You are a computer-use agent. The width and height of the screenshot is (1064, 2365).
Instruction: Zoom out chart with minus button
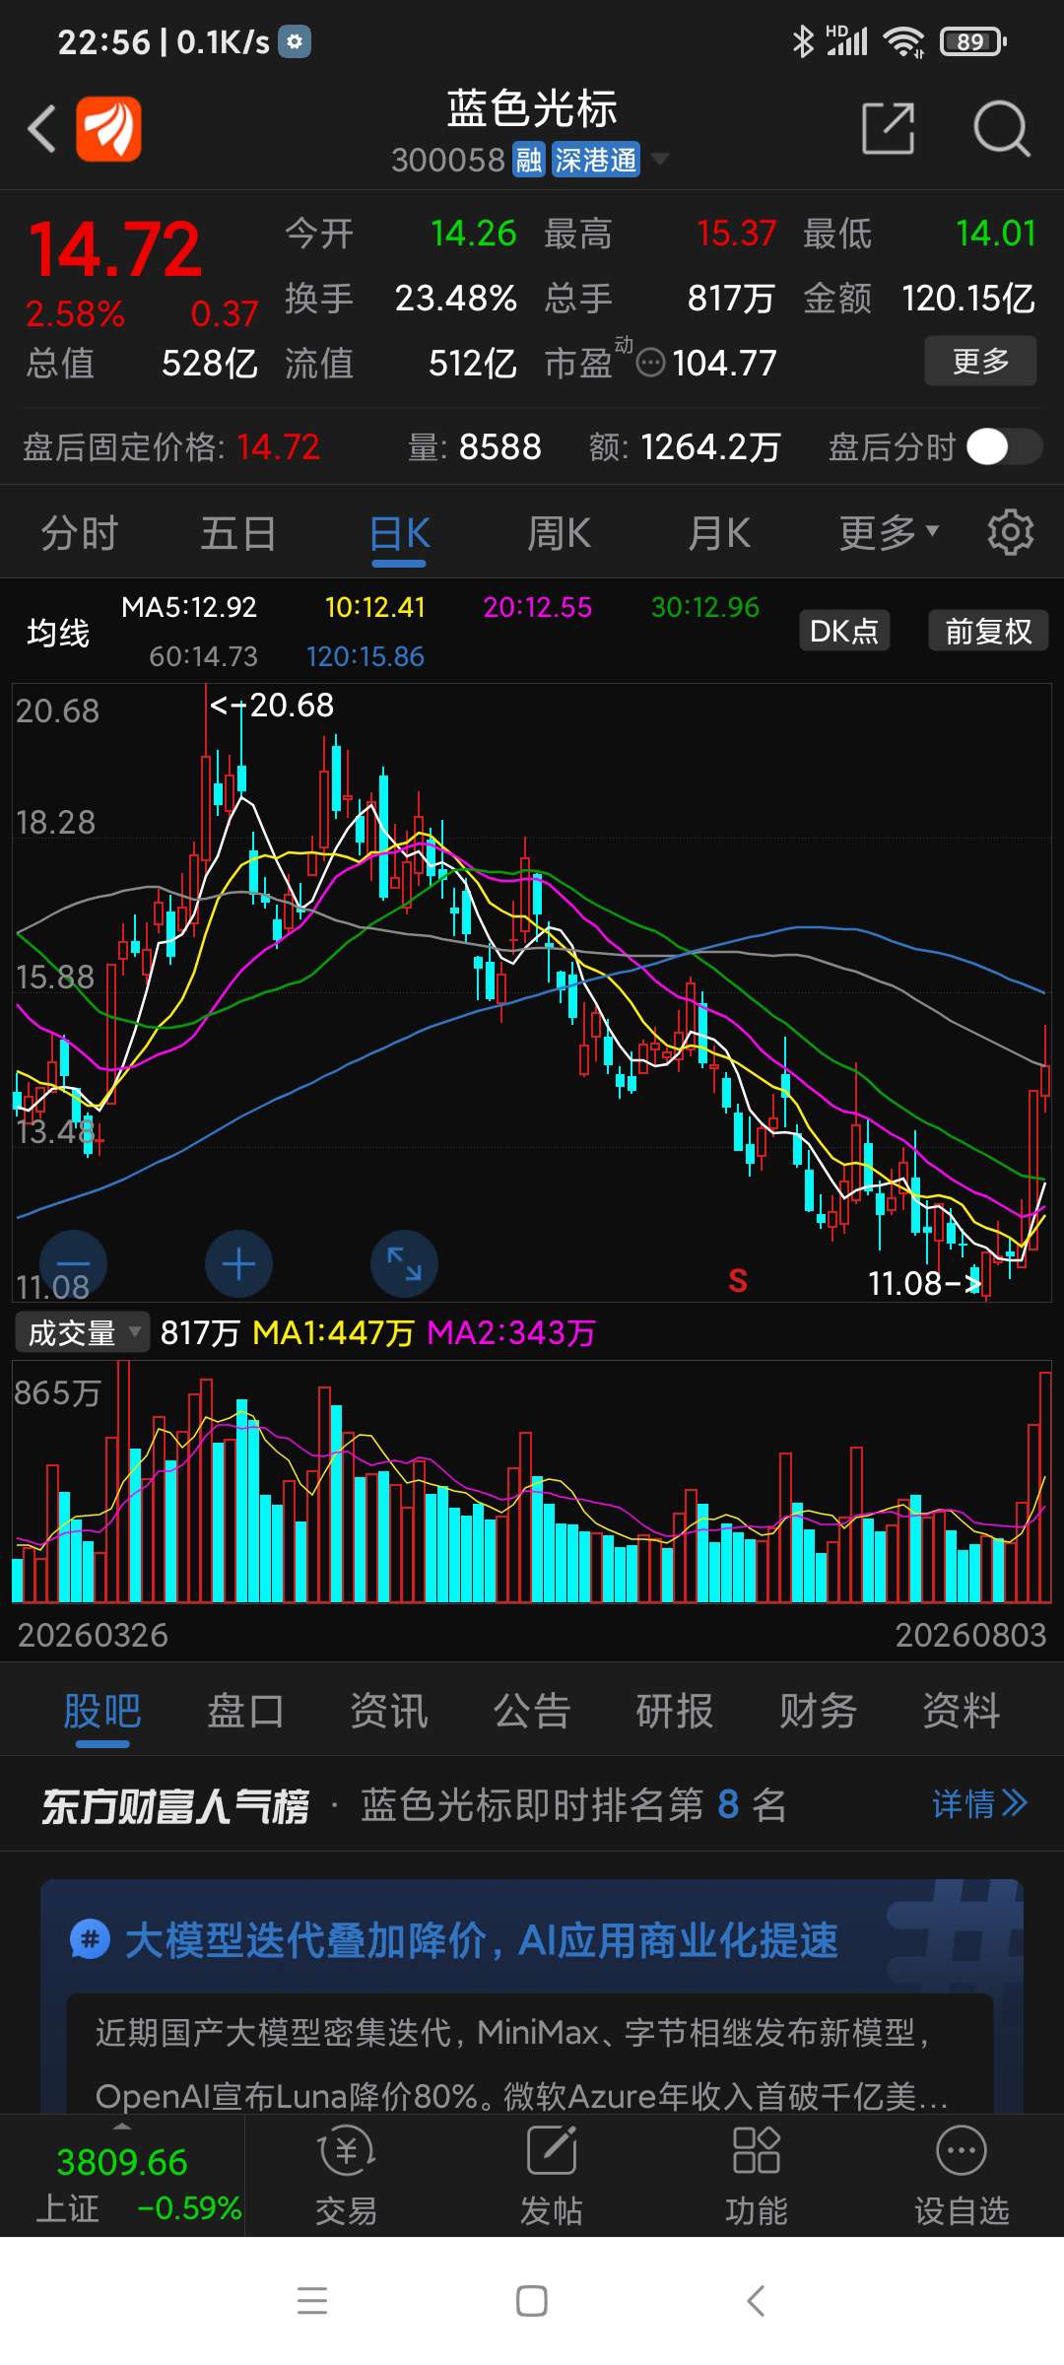tap(73, 1263)
